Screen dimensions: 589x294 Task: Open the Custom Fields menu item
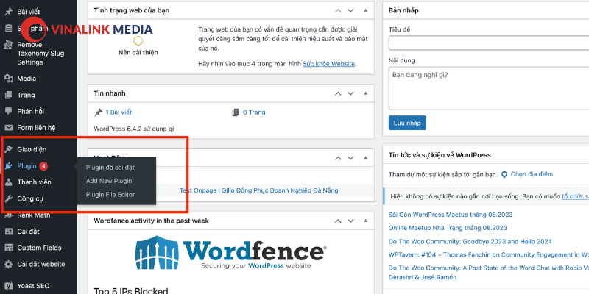pyautogui.click(x=38, y=248)
